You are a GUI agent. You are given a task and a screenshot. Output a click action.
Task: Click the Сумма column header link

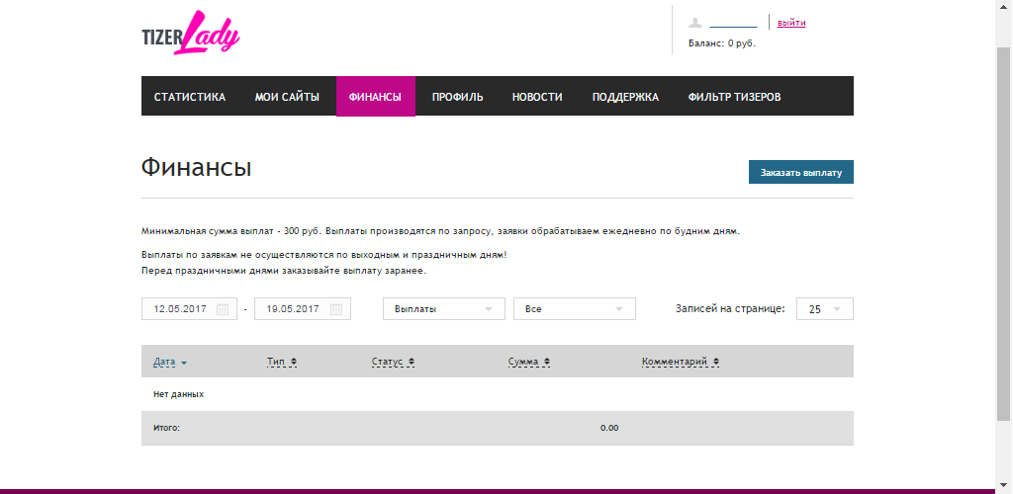click(523, 362)
